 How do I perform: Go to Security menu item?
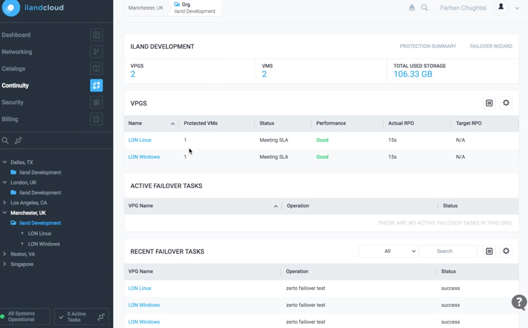[x=12, y=102]
